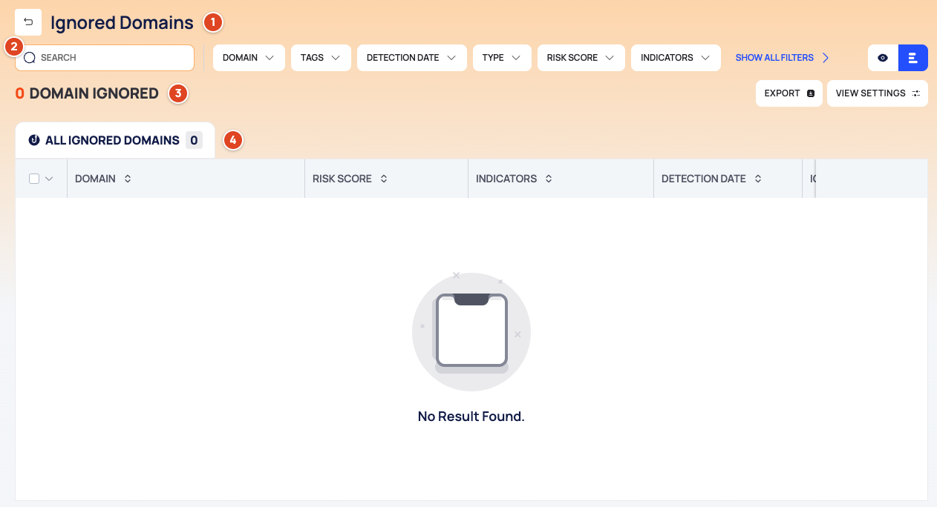The height and width of the screenshot is (507, 937).
Task: Open the Tags filter dropdown
Action: [x=321, y=58]
